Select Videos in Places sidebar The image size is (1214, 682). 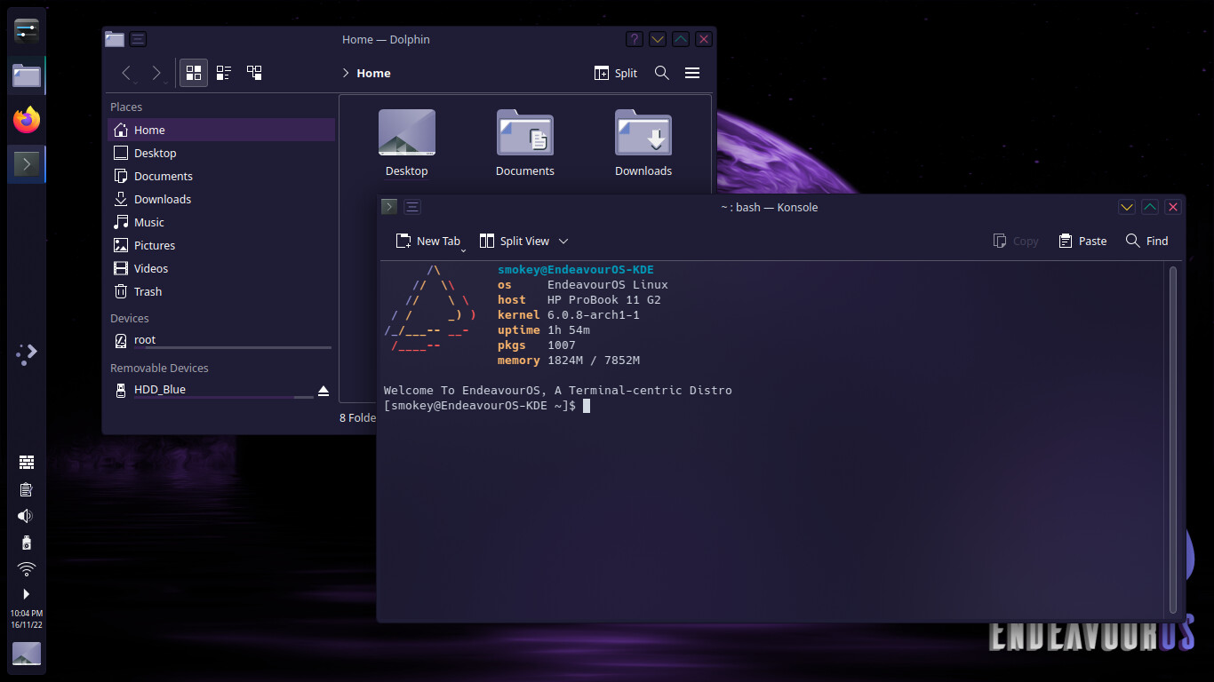pos(221,268)
